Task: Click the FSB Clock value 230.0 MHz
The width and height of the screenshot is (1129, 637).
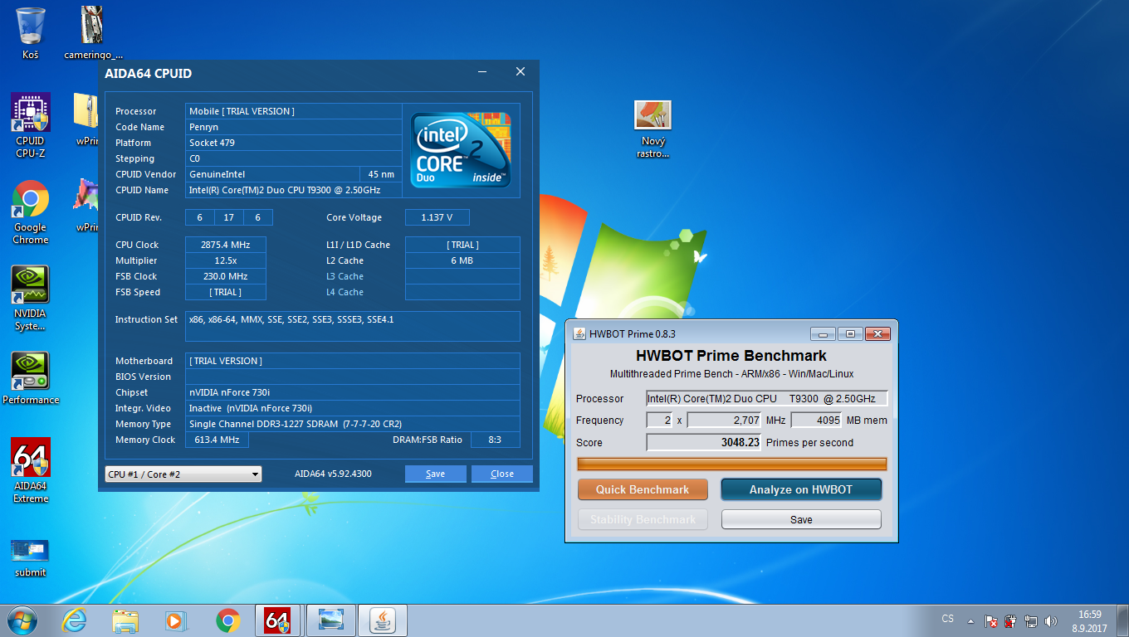Action: tap(226, 276)
